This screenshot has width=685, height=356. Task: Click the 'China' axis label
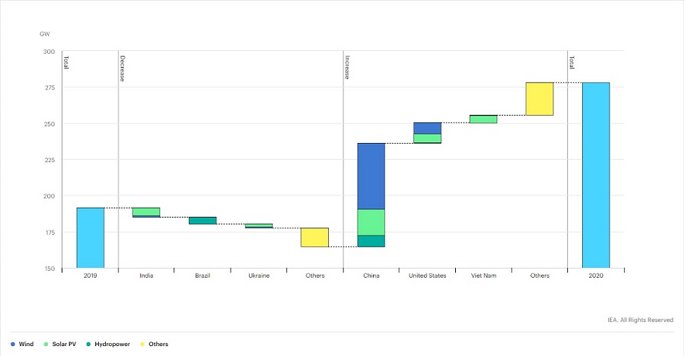(371, 275)
